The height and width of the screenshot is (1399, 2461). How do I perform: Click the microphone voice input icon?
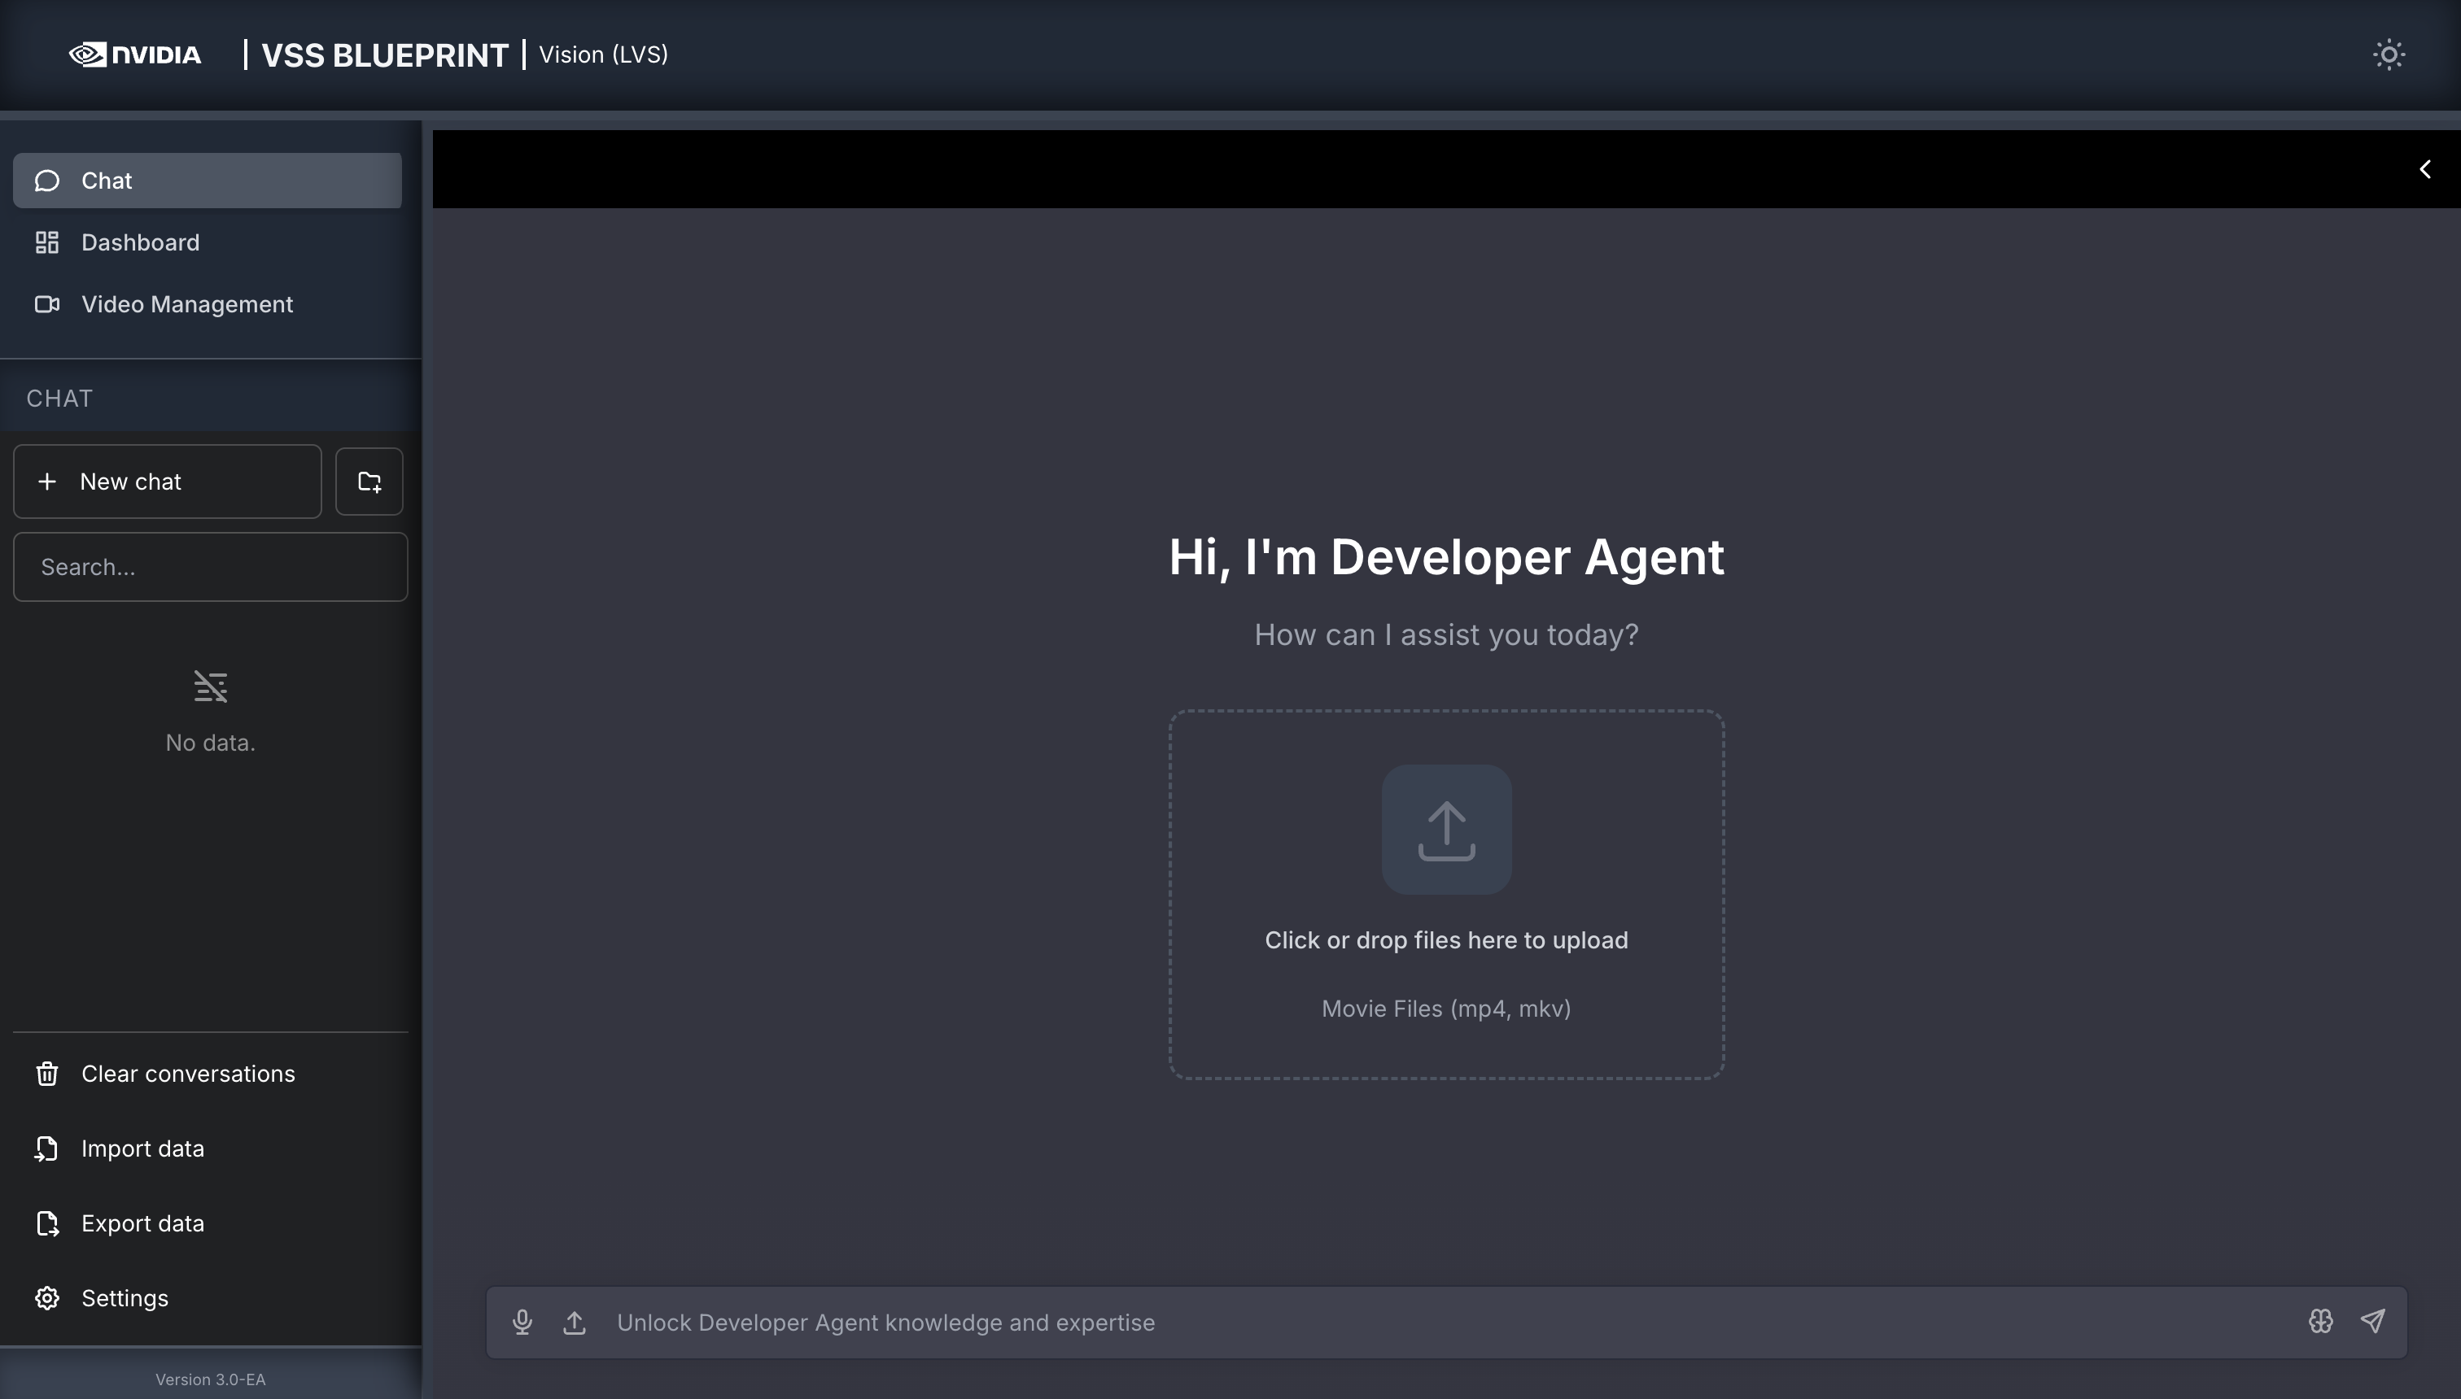522,1322
